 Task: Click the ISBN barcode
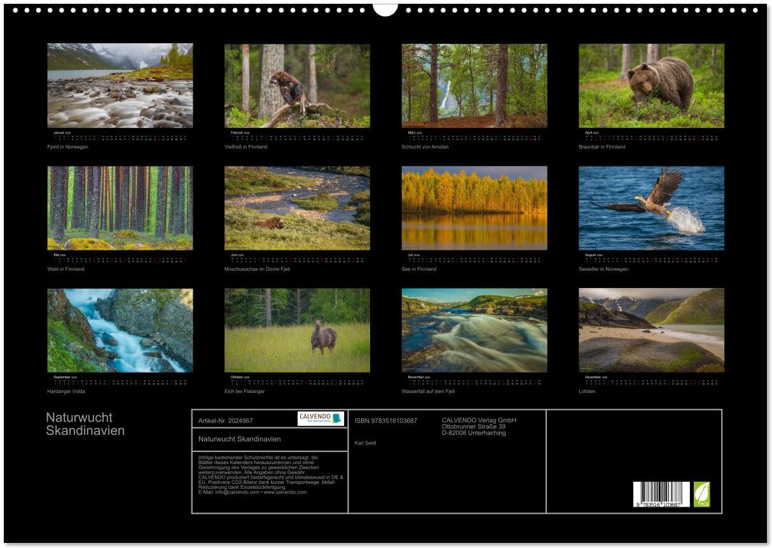[661, 494]
